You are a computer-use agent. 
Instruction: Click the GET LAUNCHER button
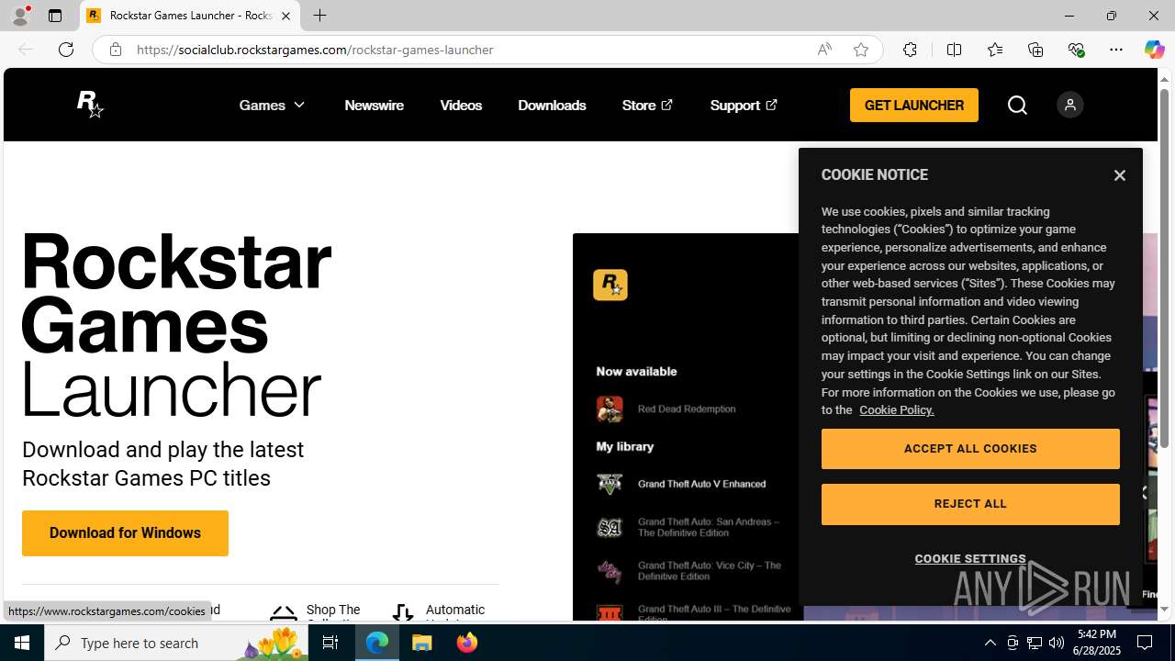914,105
